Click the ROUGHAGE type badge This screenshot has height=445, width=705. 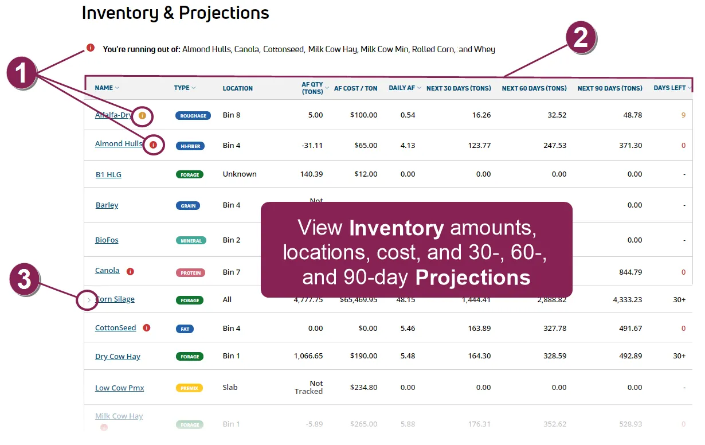(193, 116)
